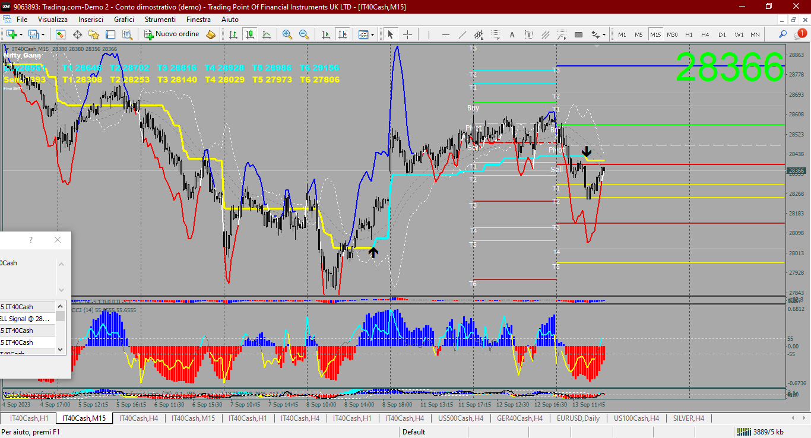The image size is (811, 438).
Task: Switch to the IT40Cash,H1 first chart tab
Action: coord(29,418)
